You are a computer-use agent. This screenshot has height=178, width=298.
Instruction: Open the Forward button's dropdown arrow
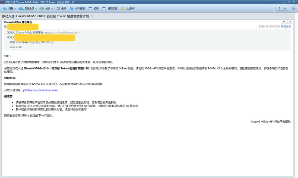pos(52,9)
